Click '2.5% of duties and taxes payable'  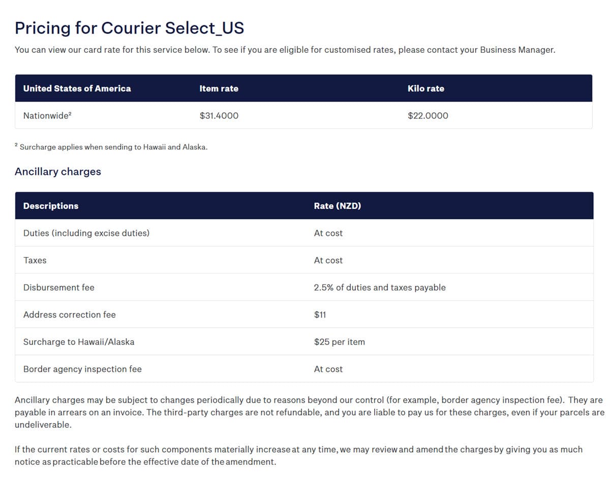pyautogui.click(x=380, y=287)
